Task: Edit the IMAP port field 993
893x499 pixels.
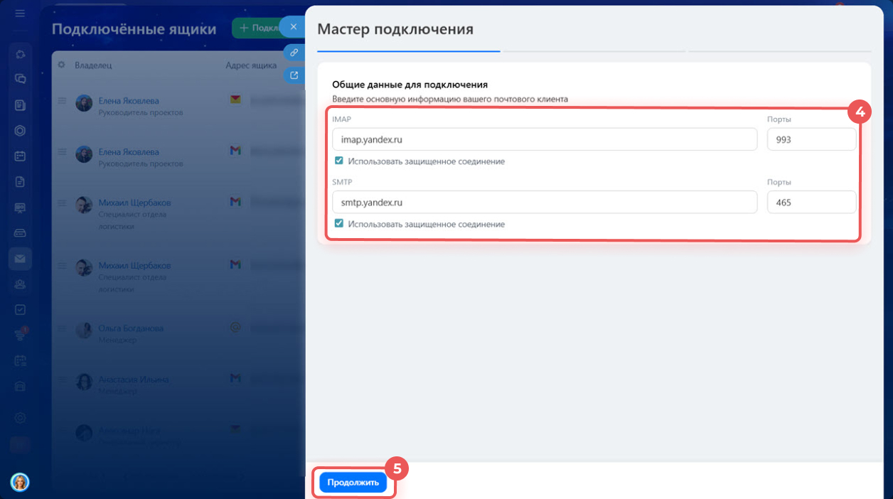Action: pos(811,139)
